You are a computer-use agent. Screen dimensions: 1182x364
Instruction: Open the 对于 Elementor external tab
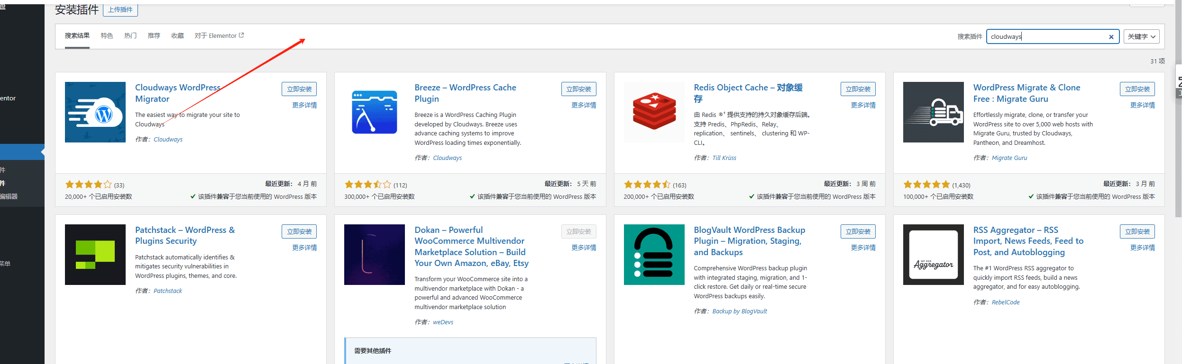click(219, 36)
